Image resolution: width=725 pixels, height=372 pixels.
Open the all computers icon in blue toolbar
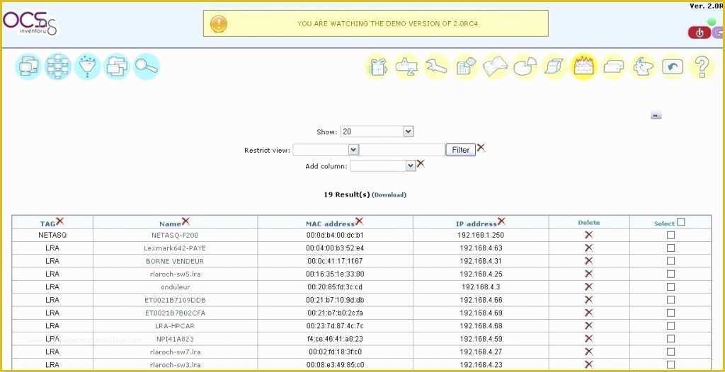[x=28, y=66]
